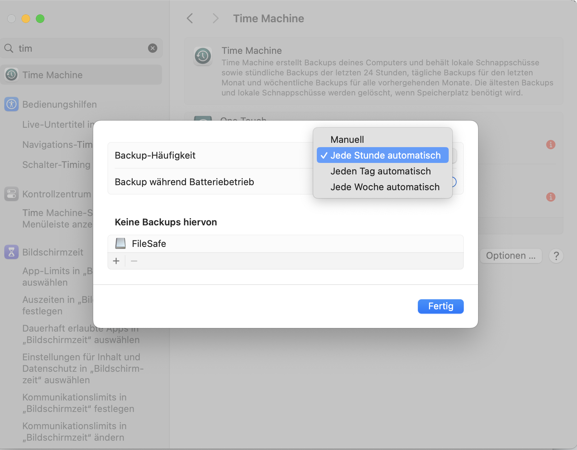
Task: Select 'Manuell' backup frequency option
Action: point(347,140)
